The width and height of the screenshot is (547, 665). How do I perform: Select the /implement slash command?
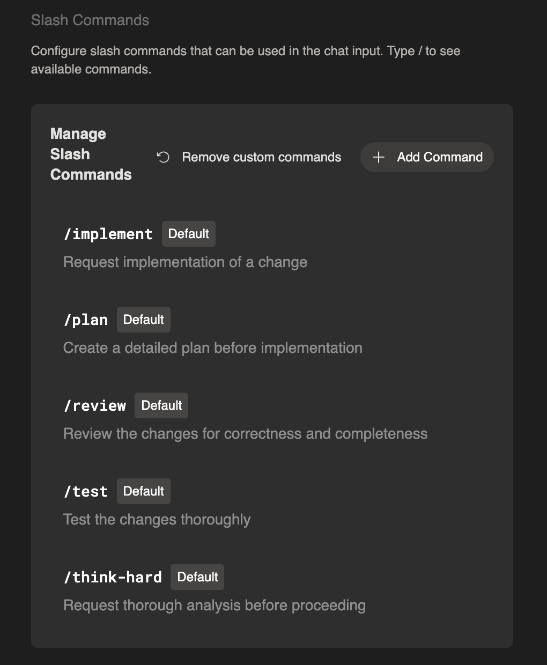click(x=108, y=234)
